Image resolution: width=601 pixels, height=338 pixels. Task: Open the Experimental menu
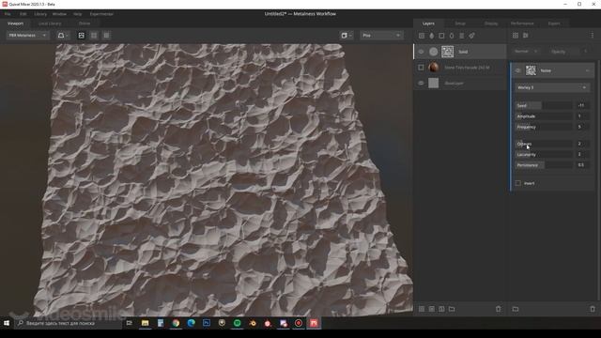pyautogui.click(x=101, y=14)
